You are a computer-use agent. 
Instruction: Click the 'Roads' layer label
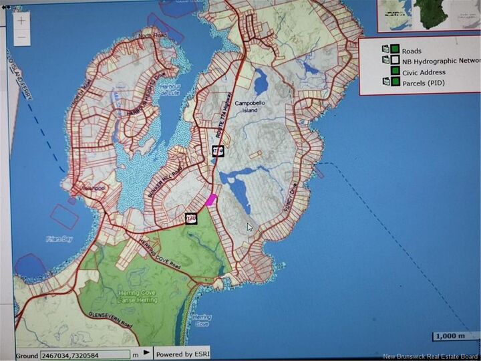tap(412, 51)
